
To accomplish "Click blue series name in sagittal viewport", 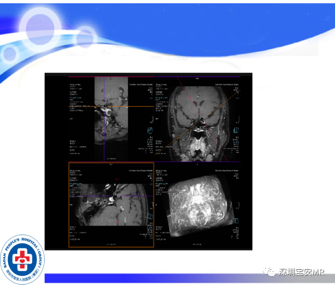I will pyautogui.click(x=76, y=98).
